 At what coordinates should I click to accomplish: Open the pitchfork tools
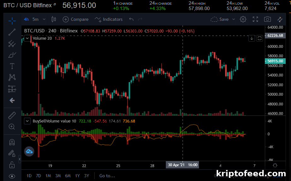click(x=12, y=43)
